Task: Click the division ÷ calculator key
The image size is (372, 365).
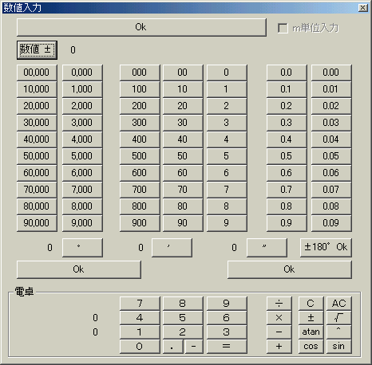Action: click(x=279, y=304)
